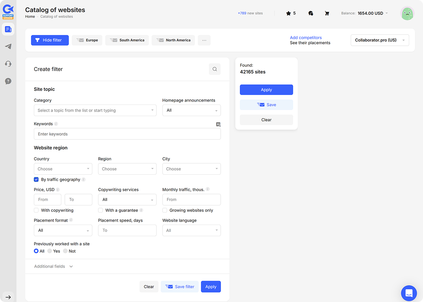Select the Europe saved filter
The height and width of the screenshot is (302, 423).
coord(87,40)
